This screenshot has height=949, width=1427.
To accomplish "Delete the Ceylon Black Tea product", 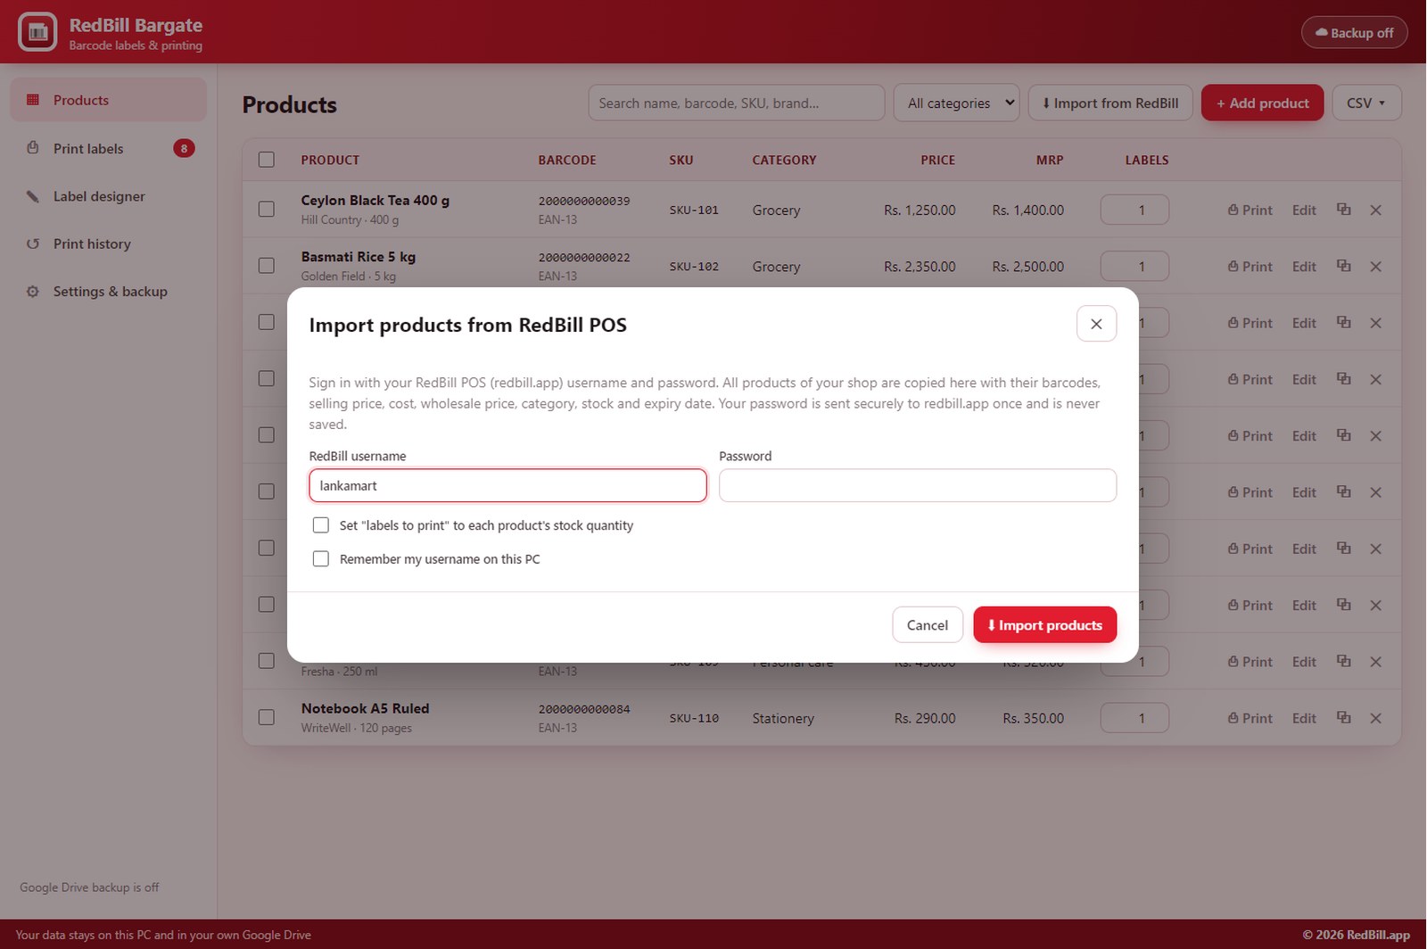I will tap(1375, 210).
